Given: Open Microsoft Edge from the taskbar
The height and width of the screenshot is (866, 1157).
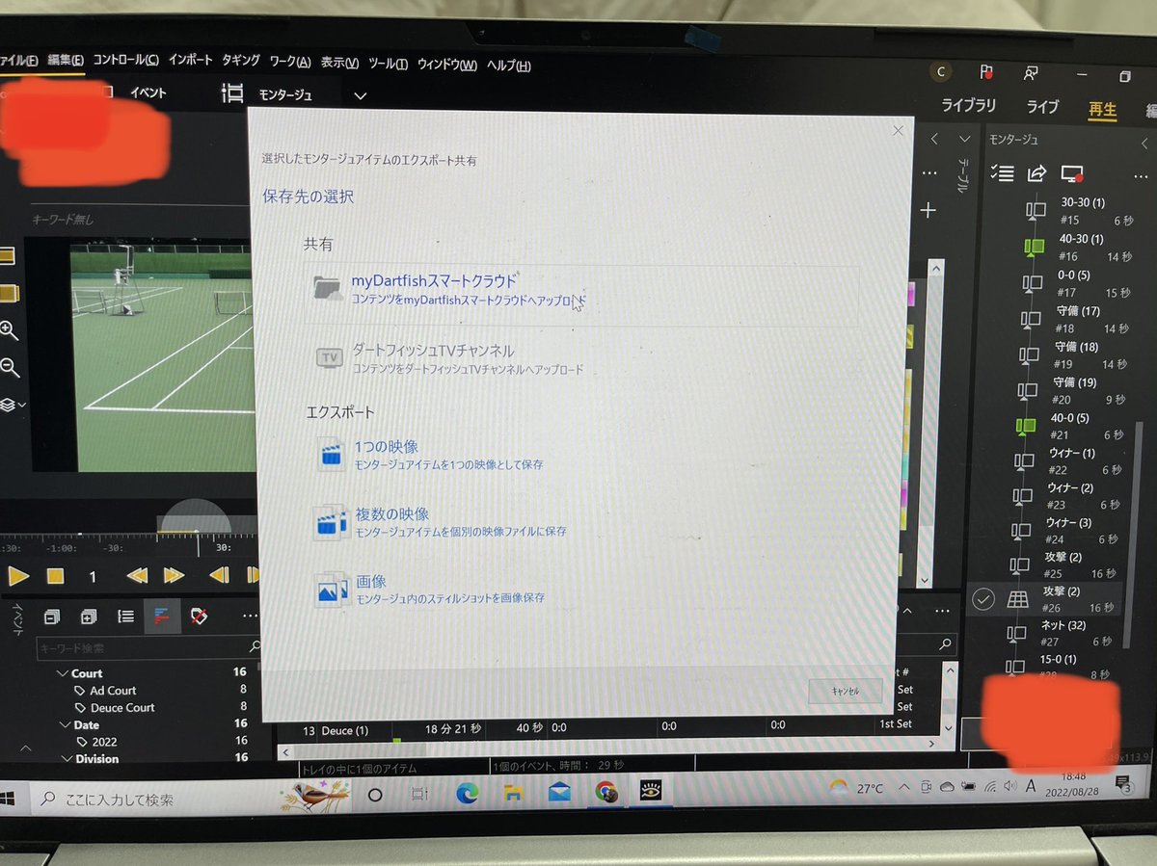Looking at the screenshot, I should [x=467, y=793].
